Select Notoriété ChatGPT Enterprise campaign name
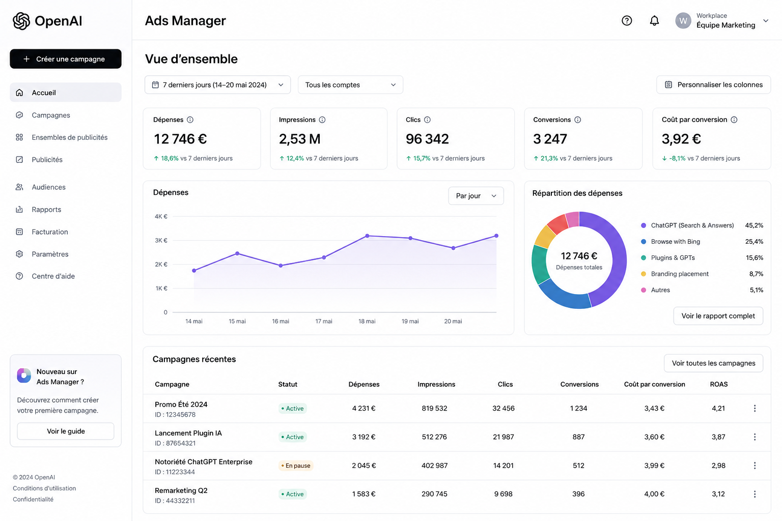Screen dimensions: 782x521 [x=204, y=462]
